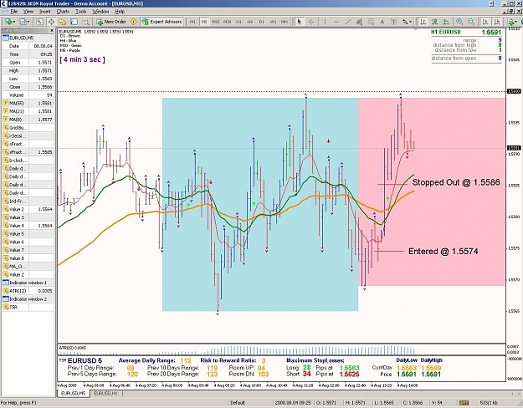
Task: Open the Insert menu
Action: (45, 12)
